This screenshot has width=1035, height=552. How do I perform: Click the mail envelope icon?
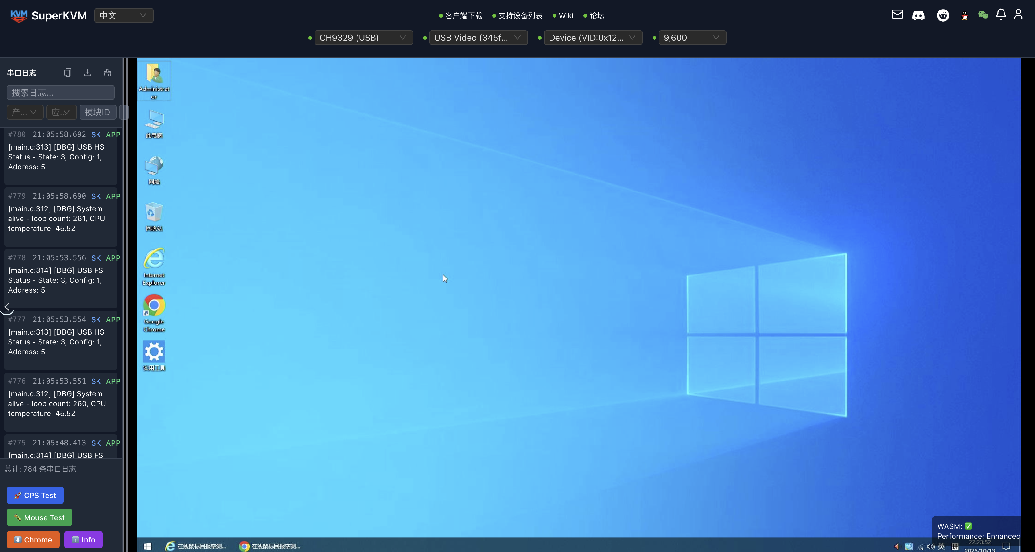click(897, 14)
